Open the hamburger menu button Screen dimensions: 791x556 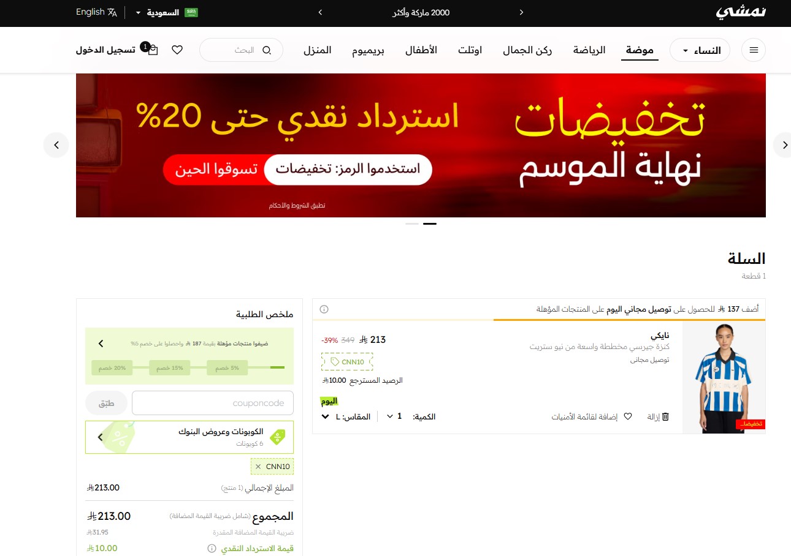point(754,50)
